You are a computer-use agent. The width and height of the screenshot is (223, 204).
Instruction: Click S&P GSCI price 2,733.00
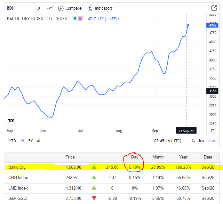pos(73,198)
